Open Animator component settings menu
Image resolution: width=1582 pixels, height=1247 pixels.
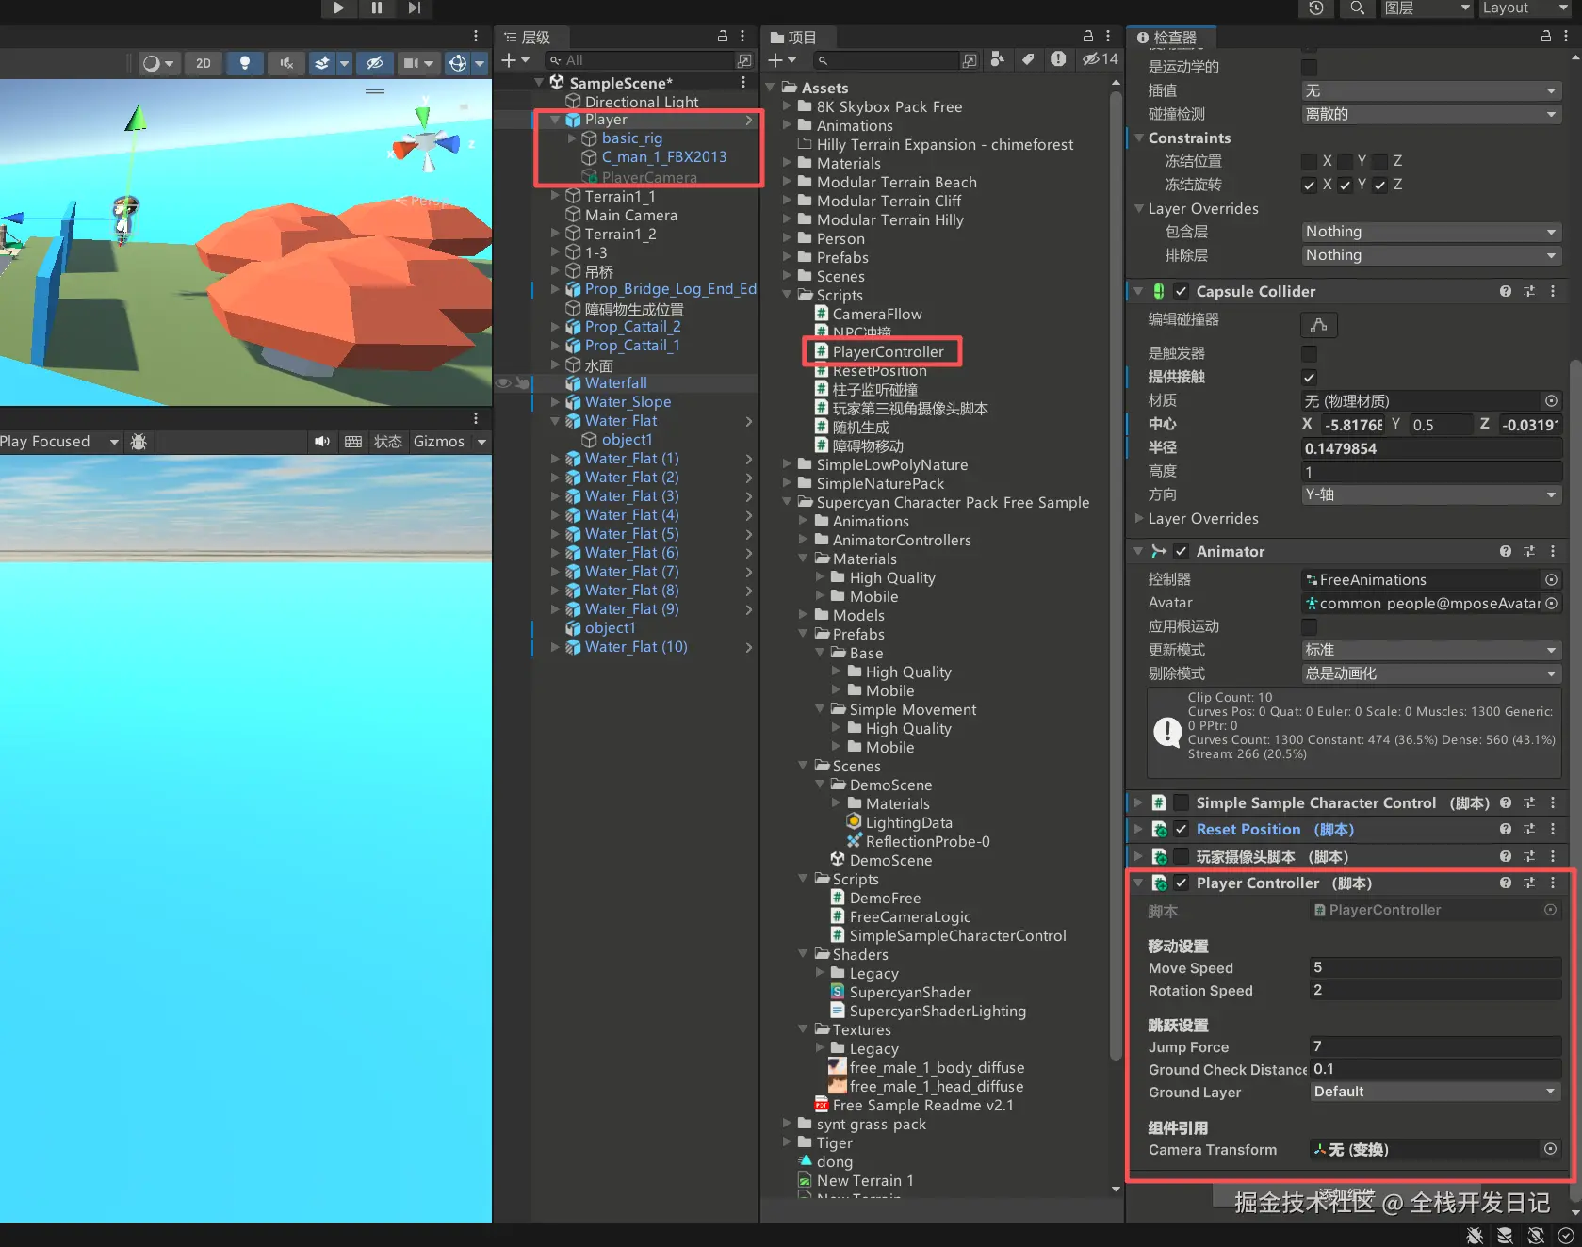pyautogui.click(x=1553, y=551)
